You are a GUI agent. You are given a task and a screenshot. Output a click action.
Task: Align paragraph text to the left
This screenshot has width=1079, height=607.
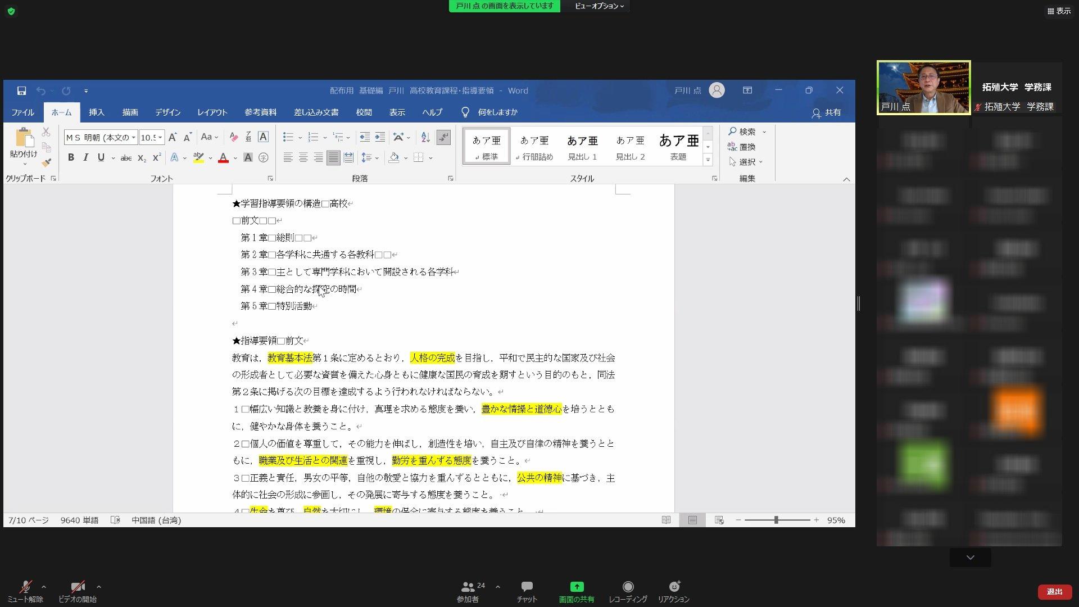288,158
